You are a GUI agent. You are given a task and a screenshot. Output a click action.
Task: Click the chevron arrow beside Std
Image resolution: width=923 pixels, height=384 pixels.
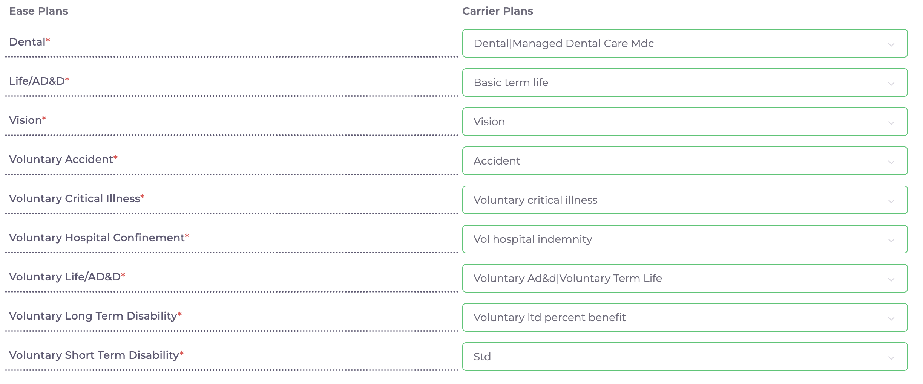click(891, 358)
